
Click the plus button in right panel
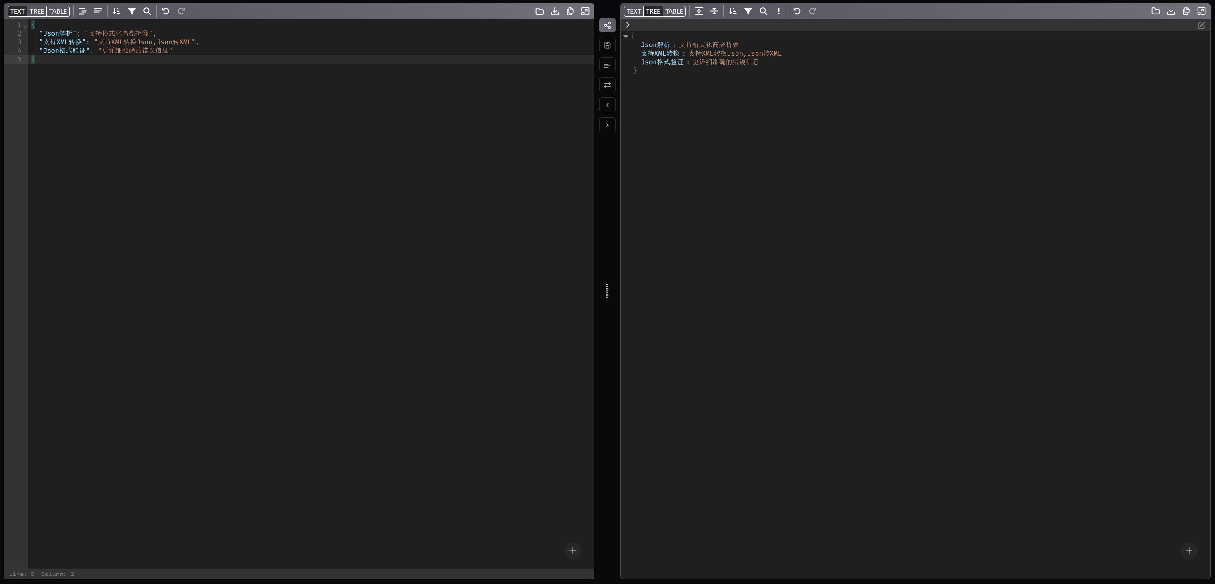point(1189,551)
